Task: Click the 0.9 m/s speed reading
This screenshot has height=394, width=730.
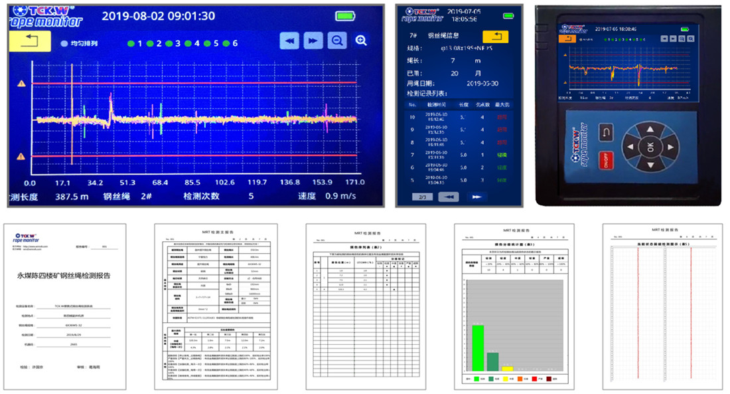Action: pos(340,196)
